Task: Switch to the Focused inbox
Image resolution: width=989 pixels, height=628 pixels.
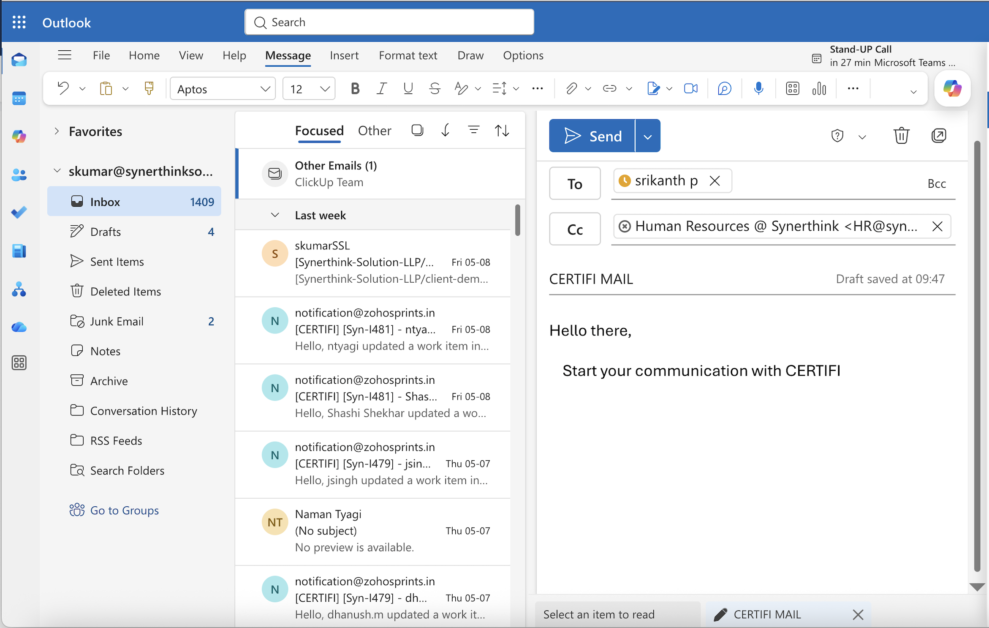Action: point(319,131)
